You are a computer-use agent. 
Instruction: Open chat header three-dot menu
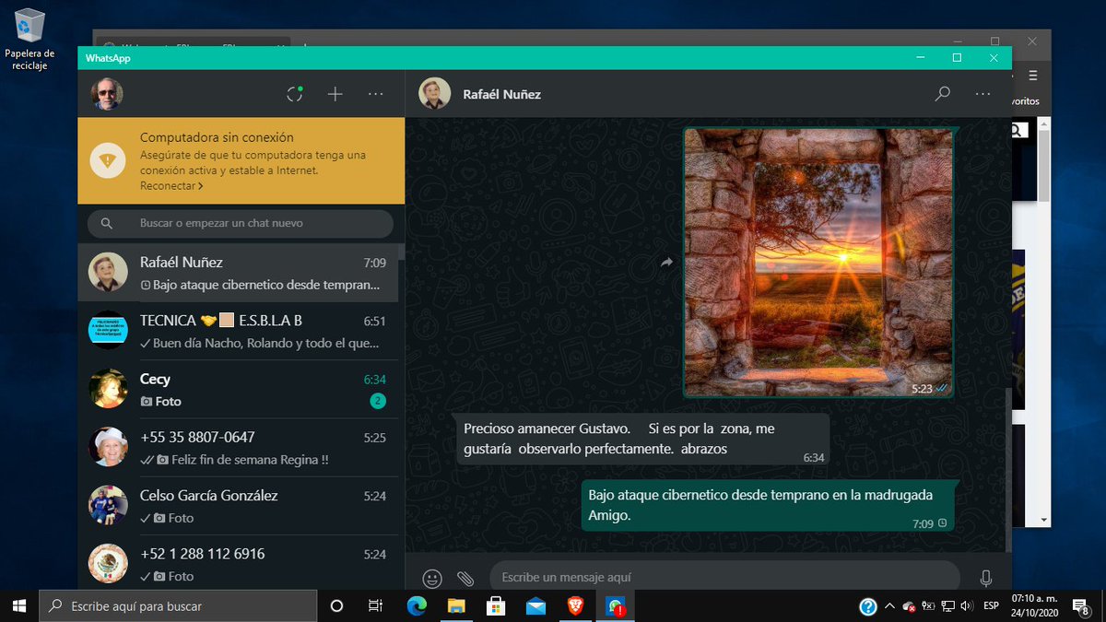tap(983, 94)
